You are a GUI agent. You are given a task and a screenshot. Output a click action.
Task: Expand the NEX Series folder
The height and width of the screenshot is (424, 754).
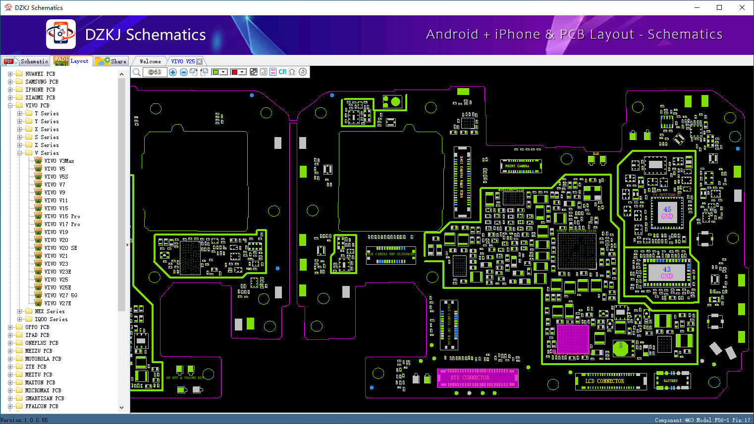tap(19, 311)
